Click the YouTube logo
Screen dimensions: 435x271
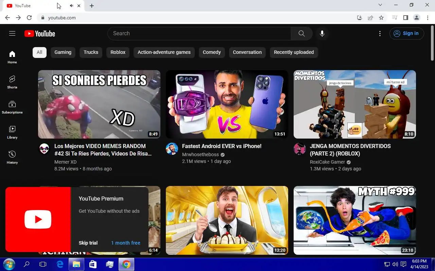coord(40,34)
